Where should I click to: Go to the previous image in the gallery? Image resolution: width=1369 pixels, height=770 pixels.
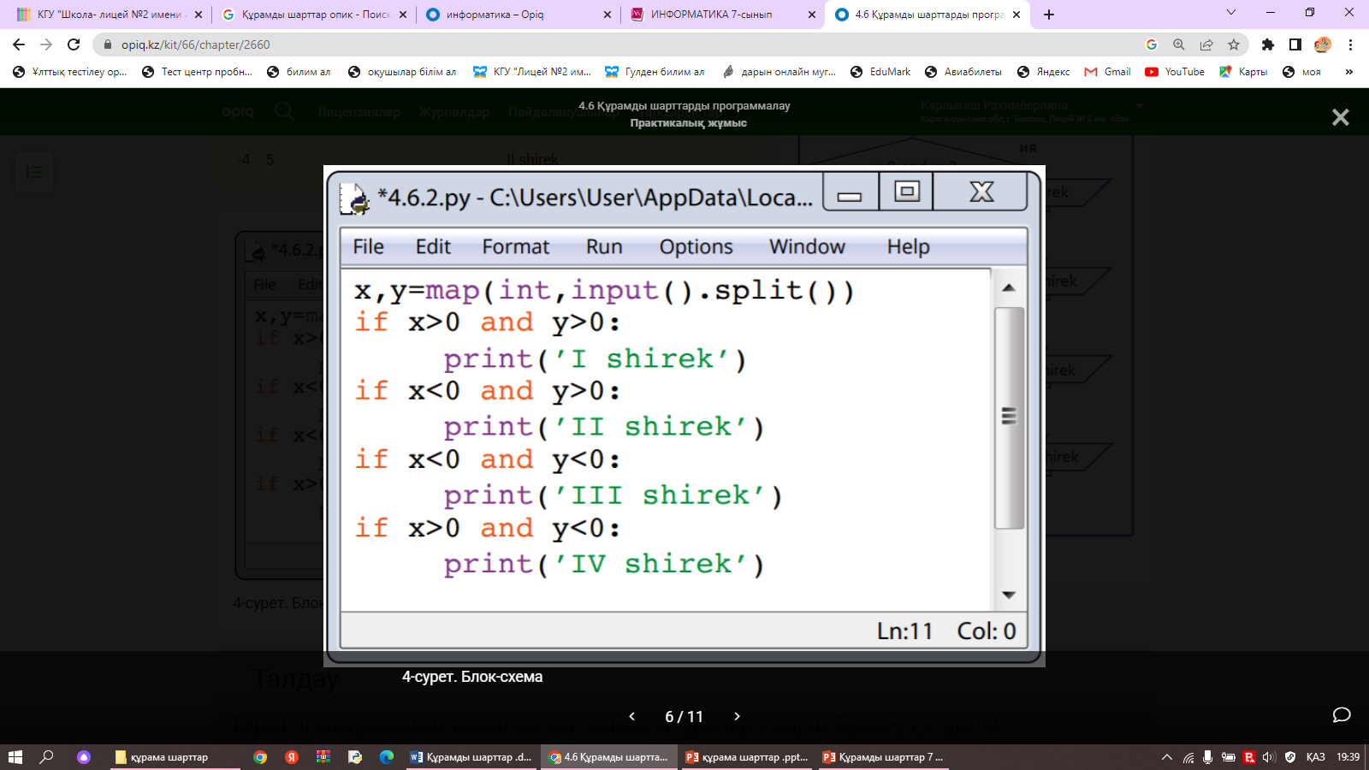632,716
